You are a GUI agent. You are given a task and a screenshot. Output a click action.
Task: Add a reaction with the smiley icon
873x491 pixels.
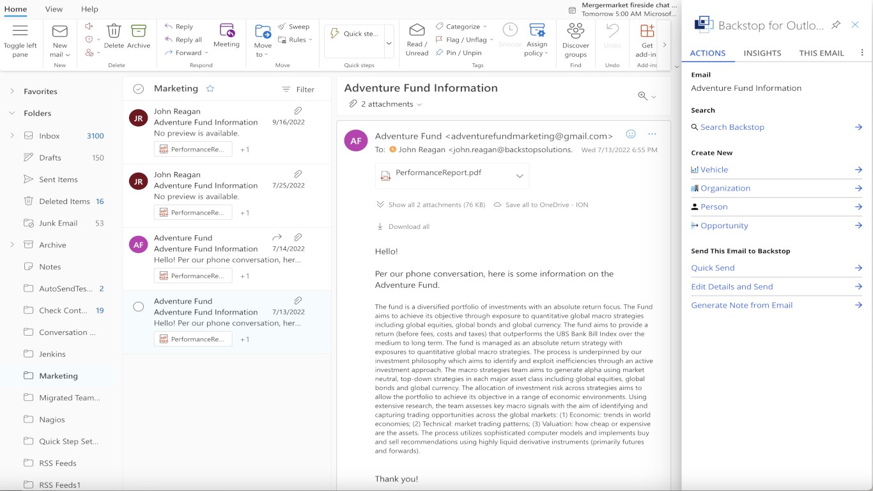pos(631,134)
